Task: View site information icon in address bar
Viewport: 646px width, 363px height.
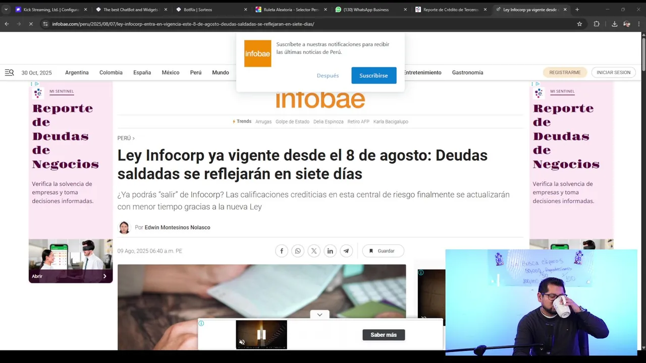Action: click(x=45, y=24)
